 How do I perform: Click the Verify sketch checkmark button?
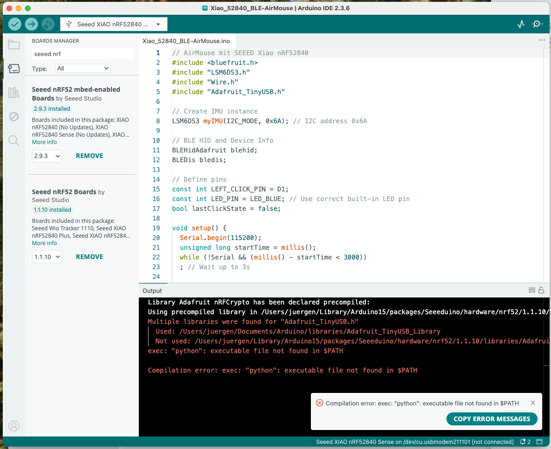[15, 24]
